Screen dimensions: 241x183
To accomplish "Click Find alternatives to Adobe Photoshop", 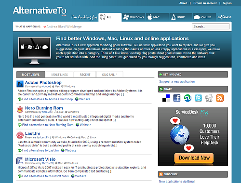I will click(47, 99).
